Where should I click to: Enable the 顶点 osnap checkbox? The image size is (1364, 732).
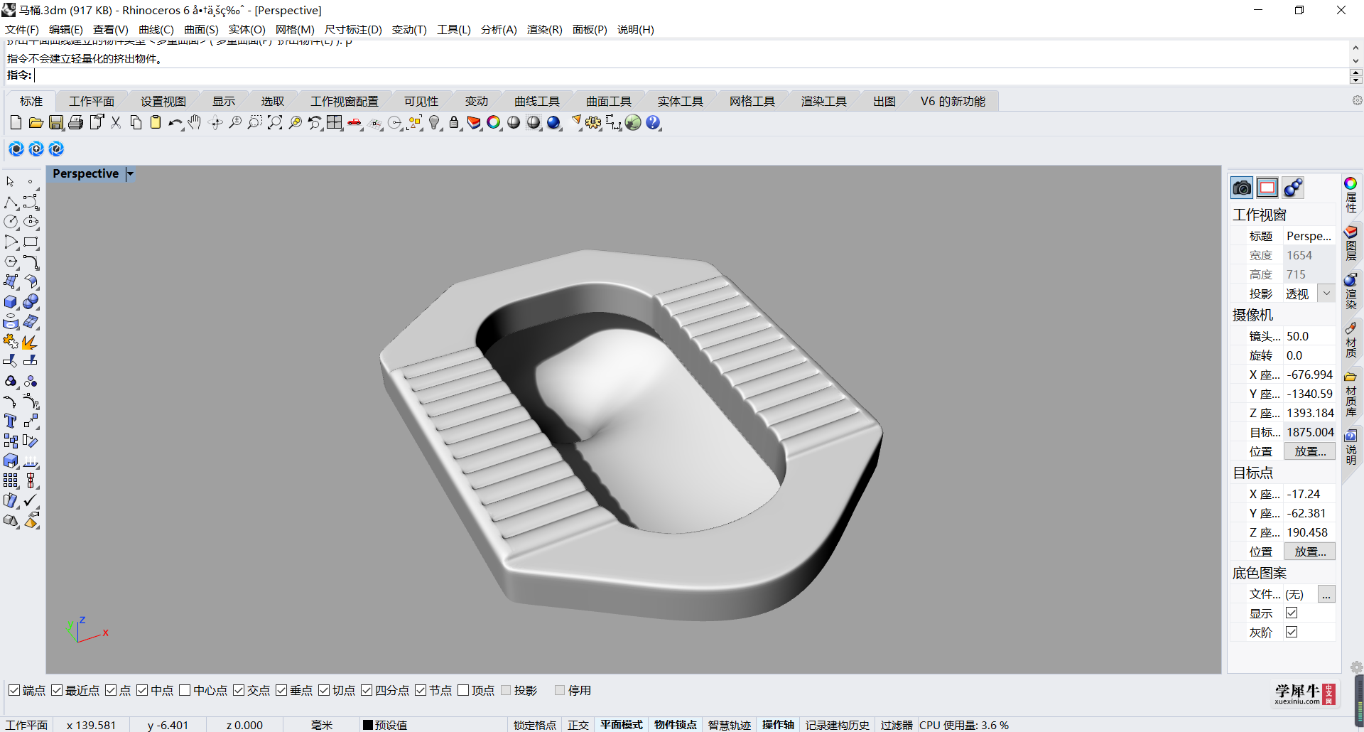click(x=463, y=690)
